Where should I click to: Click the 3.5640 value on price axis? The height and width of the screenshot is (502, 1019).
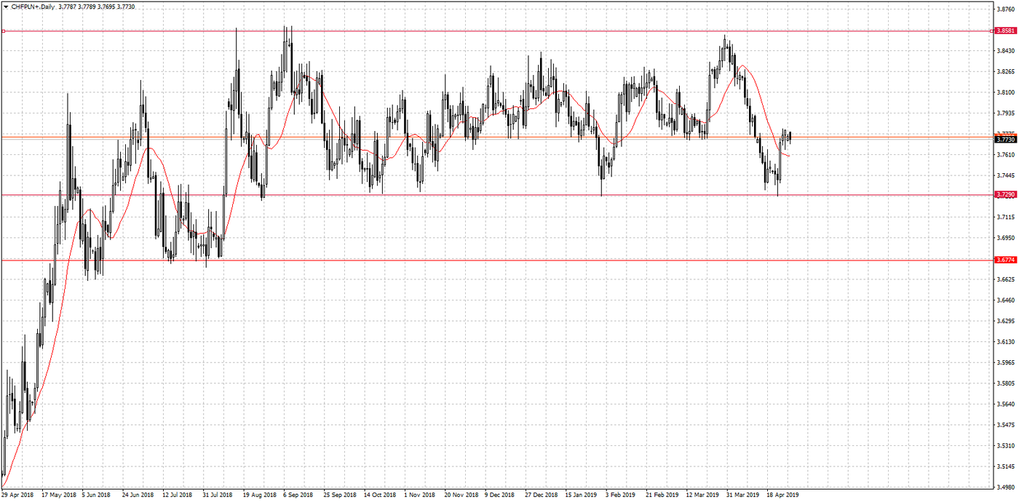(x=1005, y=404)
